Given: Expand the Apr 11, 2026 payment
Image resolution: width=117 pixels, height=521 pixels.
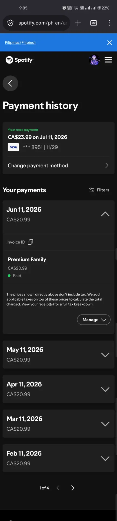Looking at the screenshot, I should point(58,389).
